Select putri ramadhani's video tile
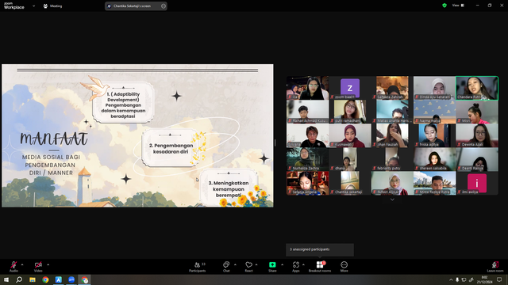 click(350, 112)
